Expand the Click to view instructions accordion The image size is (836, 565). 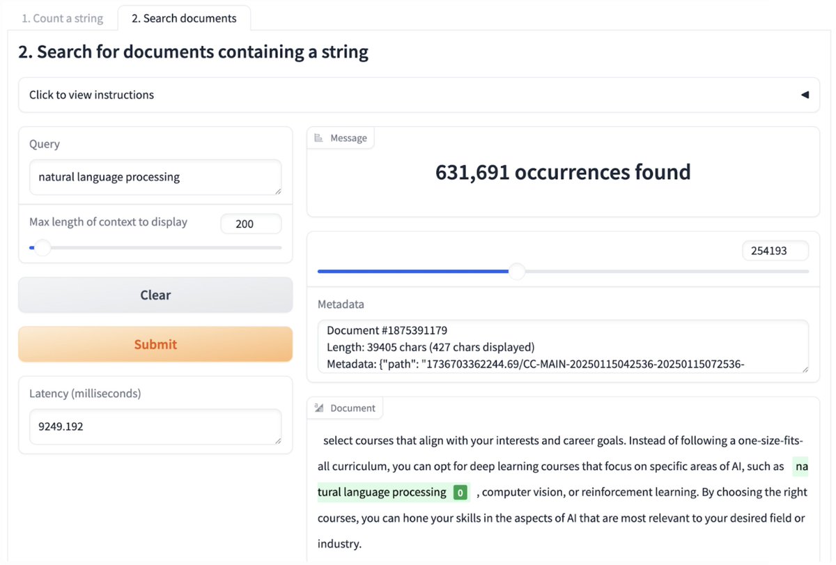pos(419,95)
